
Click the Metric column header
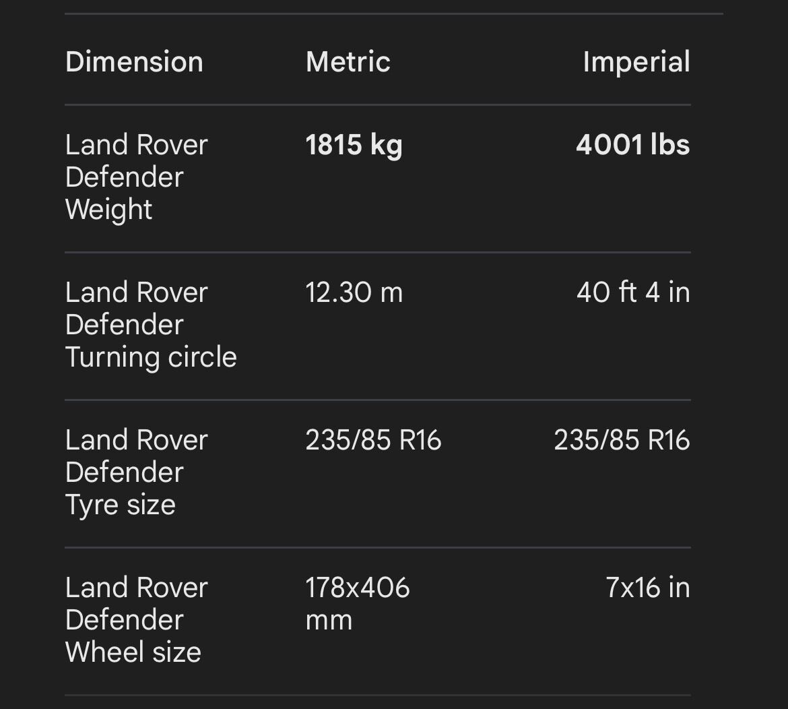pos(348,62)
